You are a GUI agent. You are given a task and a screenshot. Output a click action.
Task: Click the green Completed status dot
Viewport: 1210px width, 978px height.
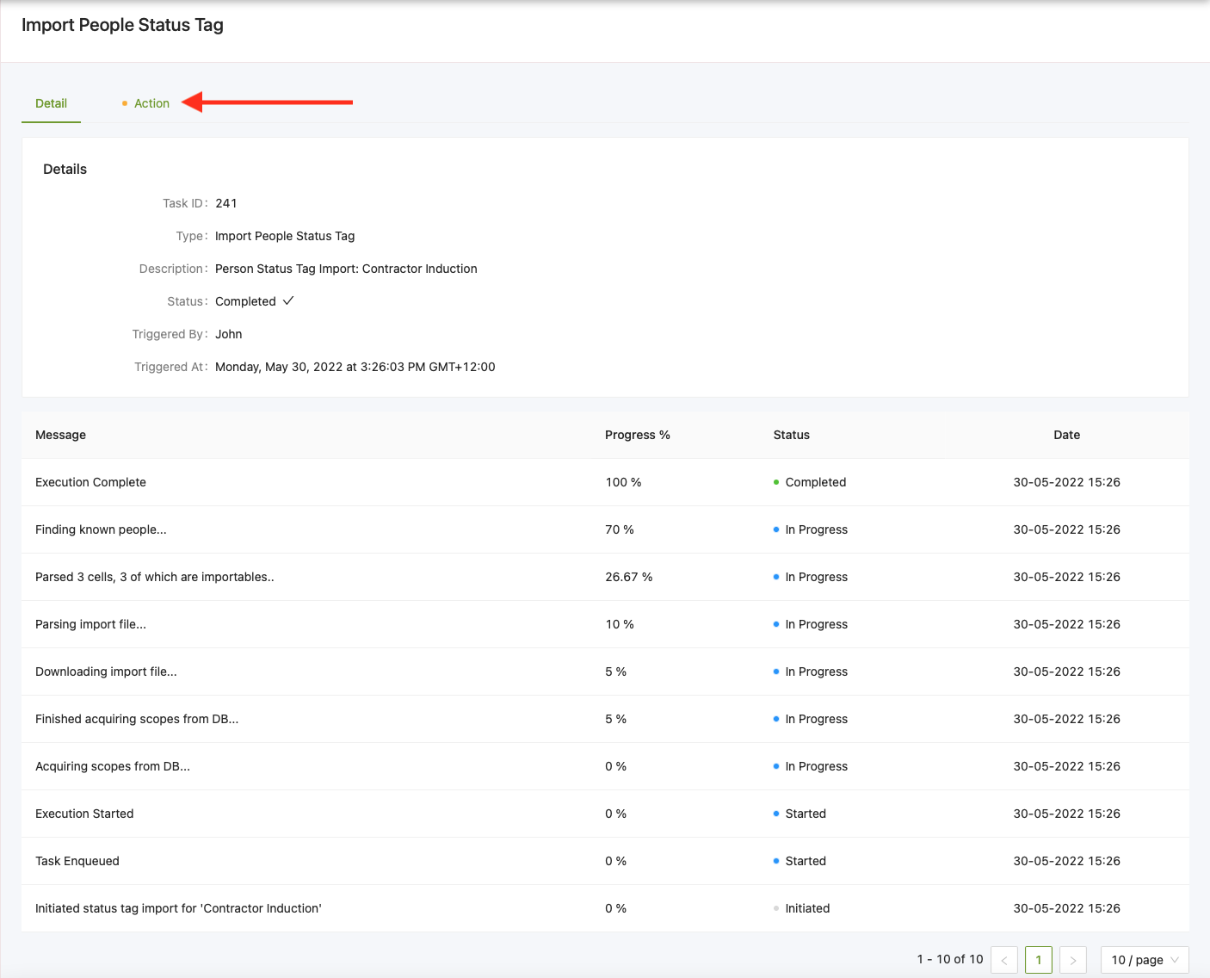(x=776, y=482)
